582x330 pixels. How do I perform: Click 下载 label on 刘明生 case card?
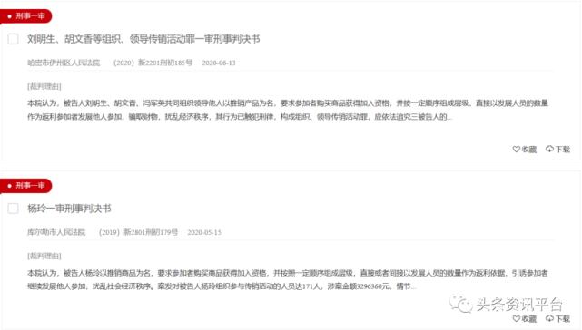tap(563, 150)
